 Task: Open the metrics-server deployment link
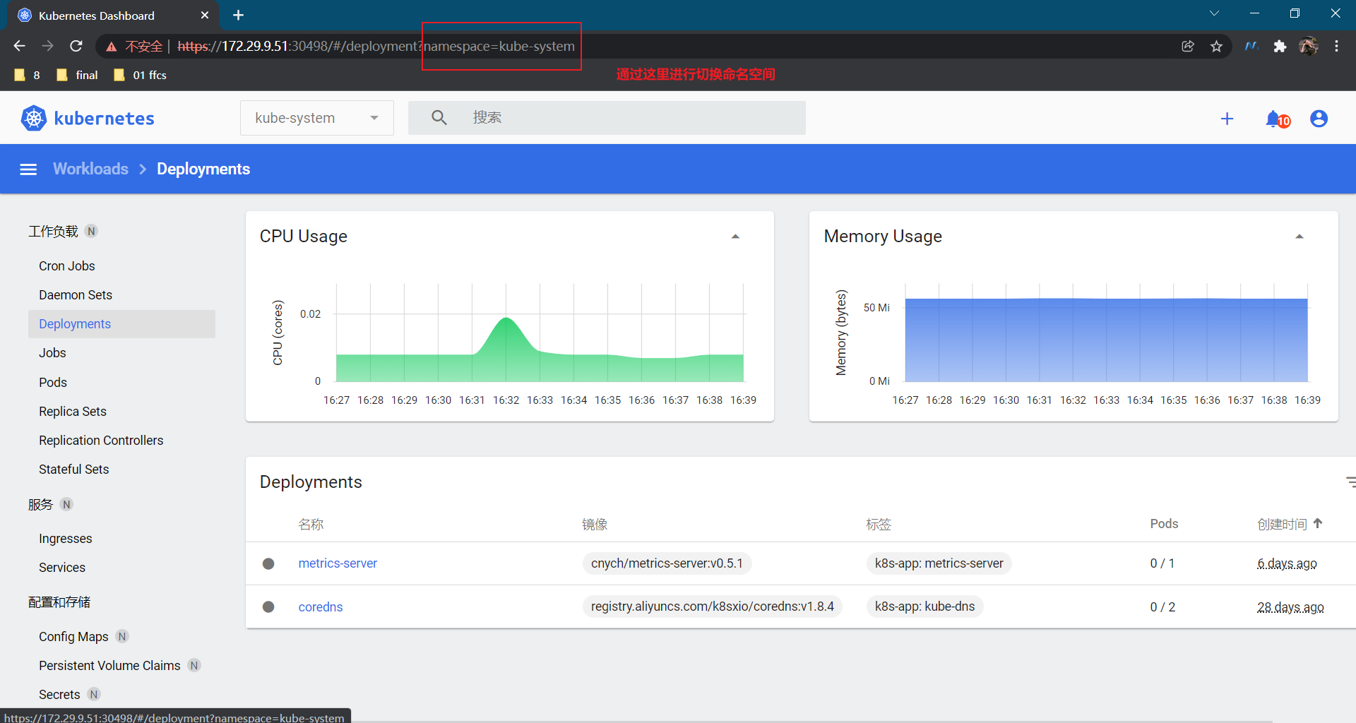pyautogui.click(x=338, y=563)
